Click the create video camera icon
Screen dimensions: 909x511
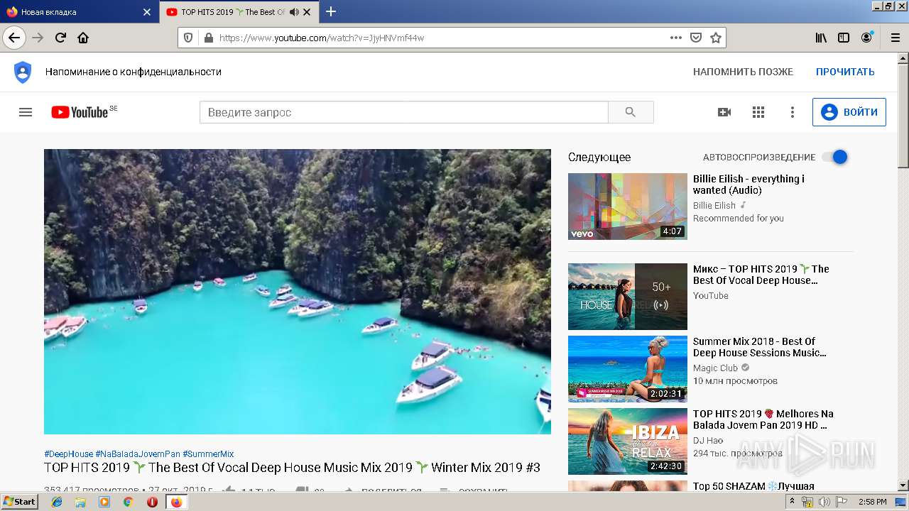(x=724, y=112)
